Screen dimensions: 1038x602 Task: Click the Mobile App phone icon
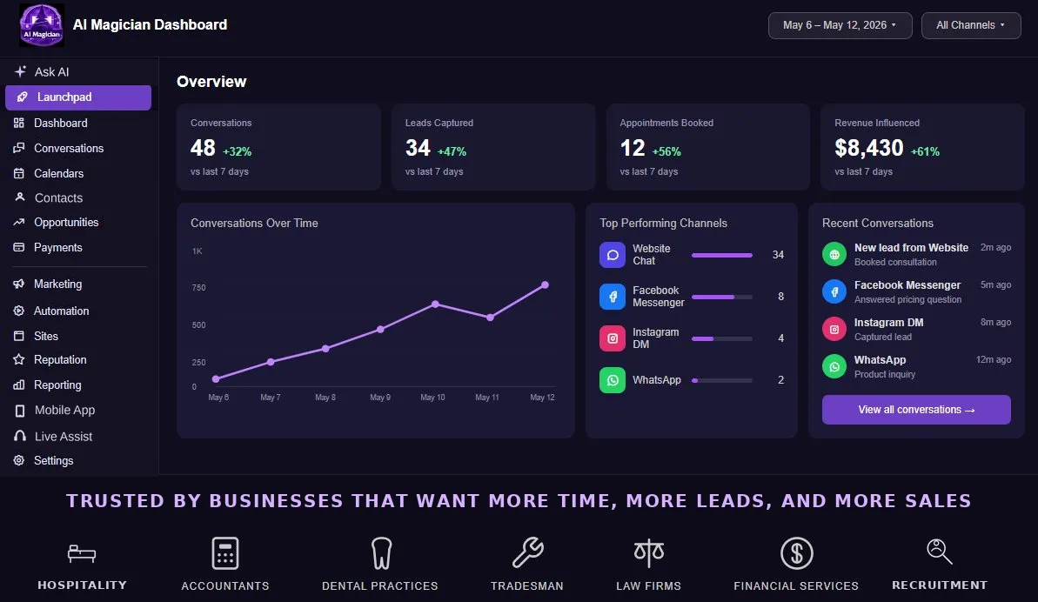pyautogui.click(x=20, y=411)
